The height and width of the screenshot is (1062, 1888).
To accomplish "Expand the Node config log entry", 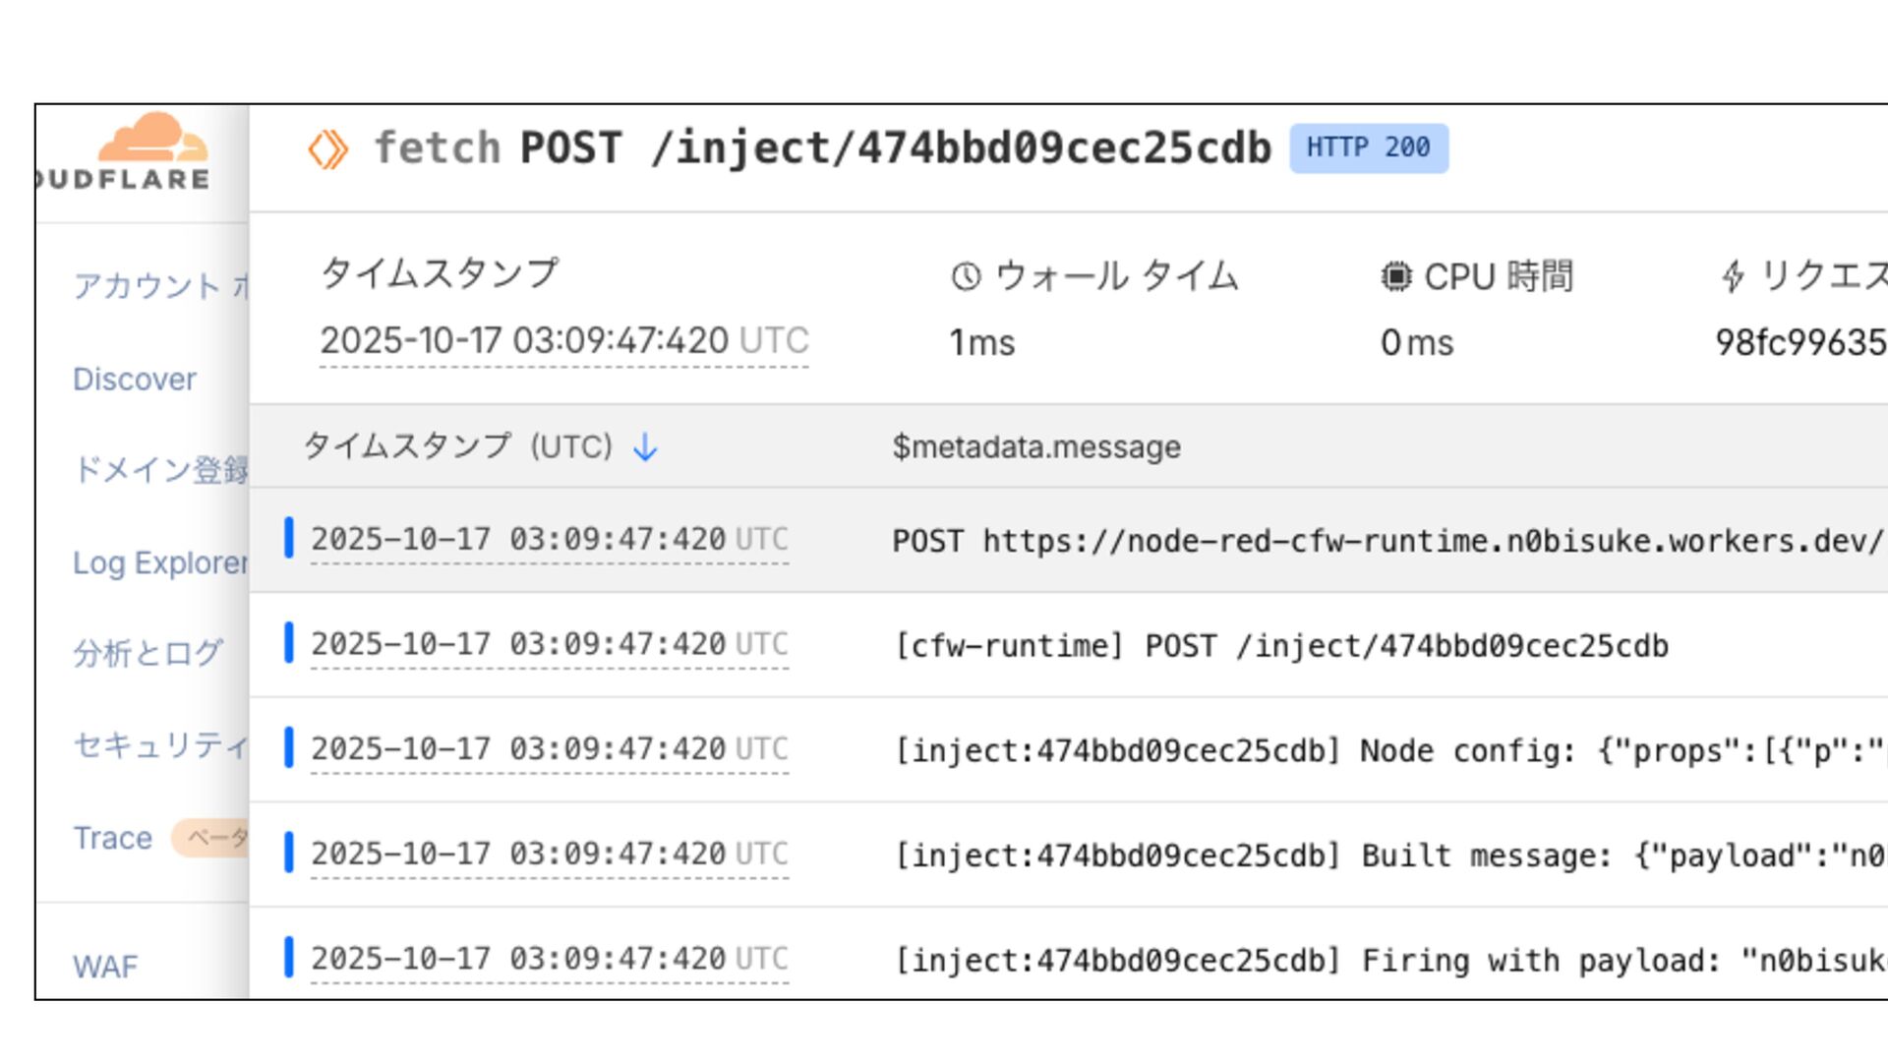I will 1386,751.
